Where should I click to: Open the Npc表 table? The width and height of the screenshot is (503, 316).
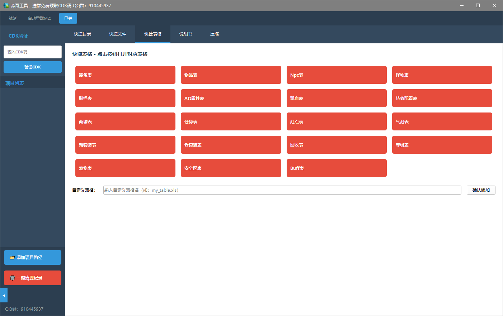coord(336,75)
